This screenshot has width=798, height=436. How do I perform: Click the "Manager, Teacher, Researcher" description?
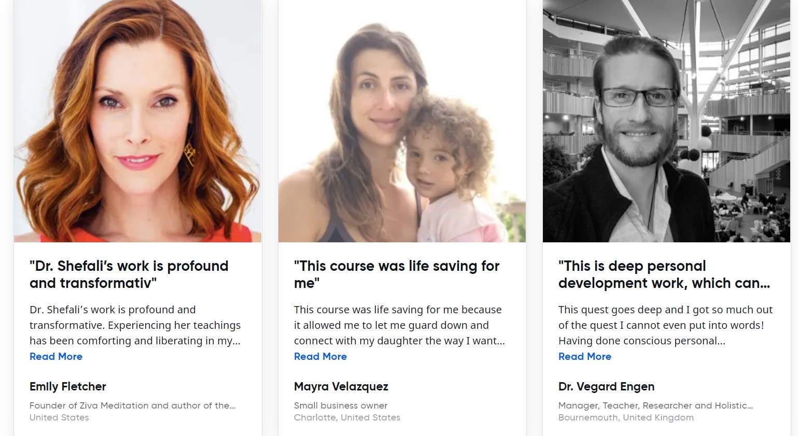click(x=655, y=405)
